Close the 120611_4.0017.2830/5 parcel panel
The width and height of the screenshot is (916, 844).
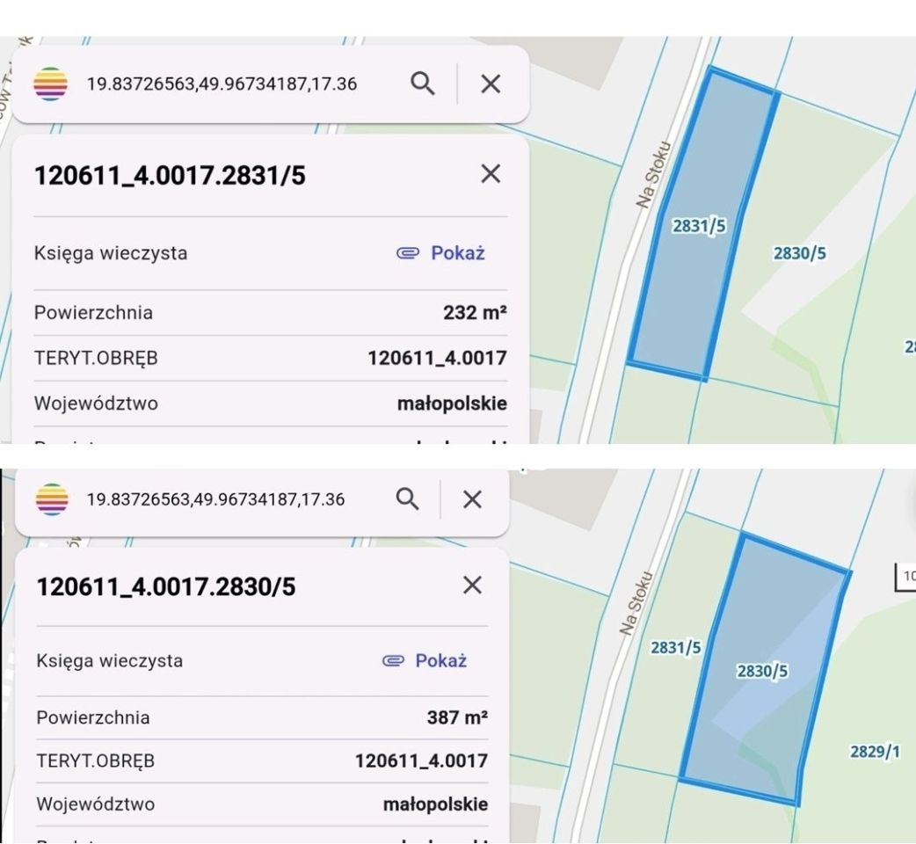point(472,585)
